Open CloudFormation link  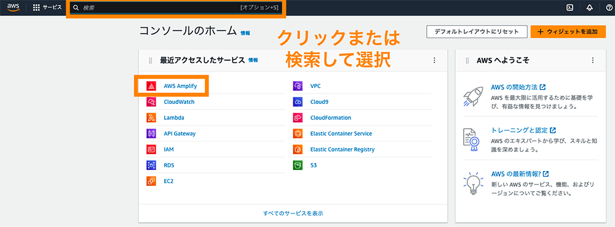point(331,117)
